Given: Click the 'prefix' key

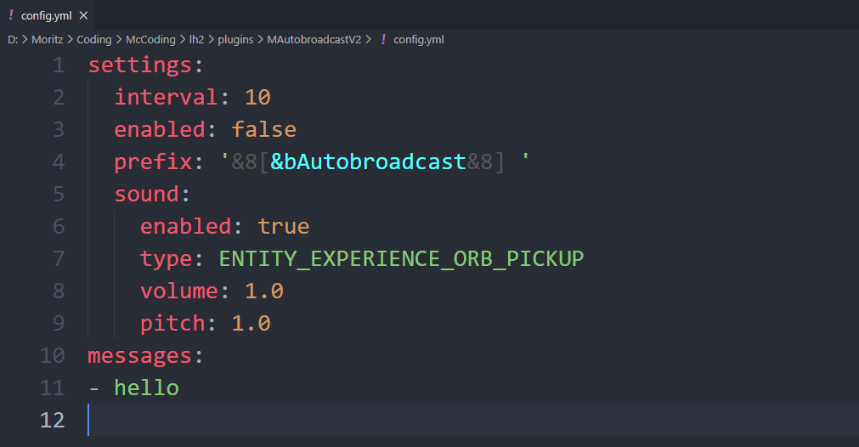Looking at the screenshot, I should click(153, 162).
